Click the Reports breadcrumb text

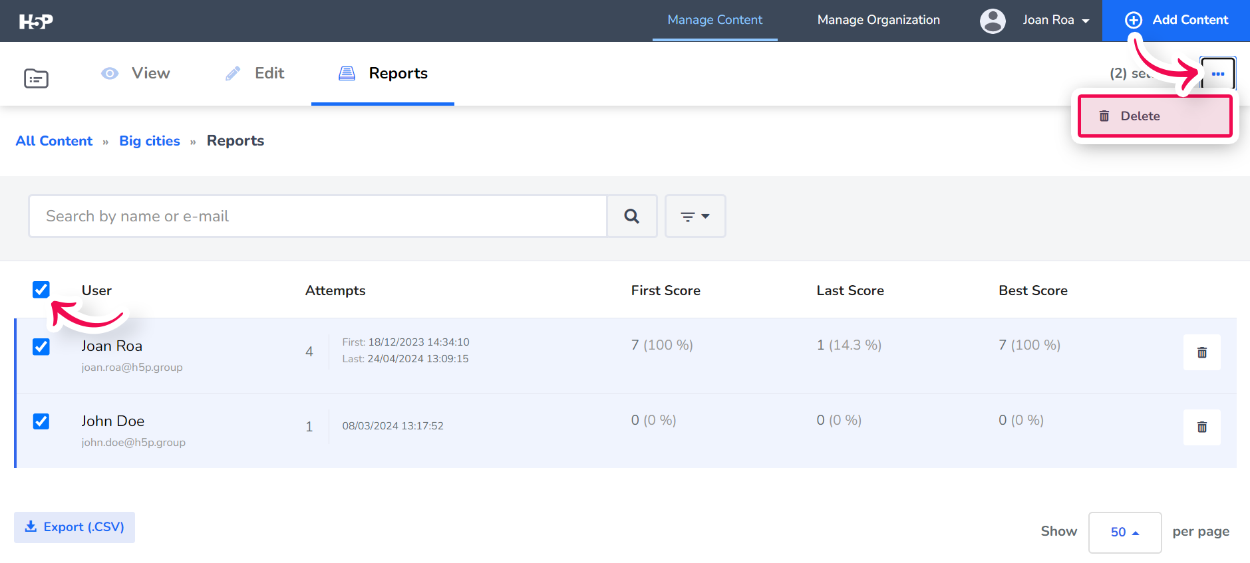(235, 141)
